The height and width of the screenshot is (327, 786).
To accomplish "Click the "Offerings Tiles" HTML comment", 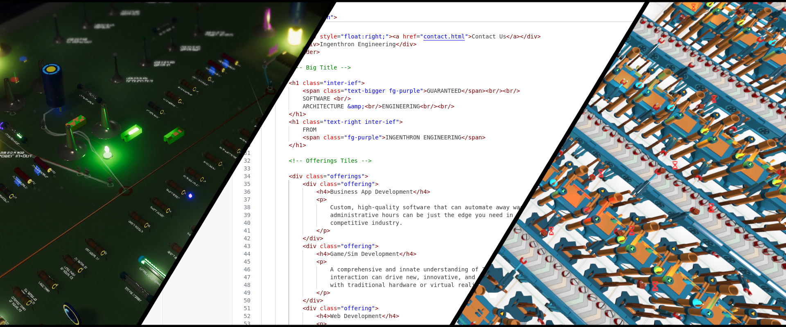I will click(x=330, y=161).
